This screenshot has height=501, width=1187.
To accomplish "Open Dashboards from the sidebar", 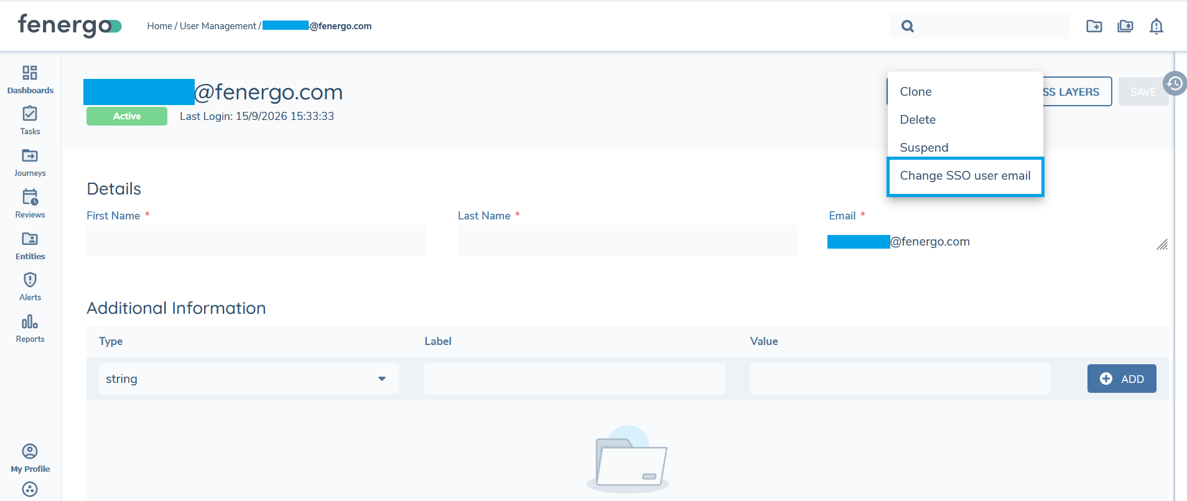I will click(30, 80).
